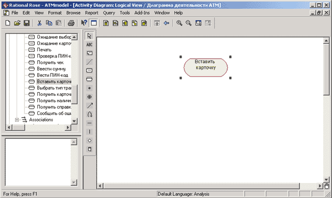Select the State Transition arrow tool
The width and height of the screenshot is (332, 198).
89,106
